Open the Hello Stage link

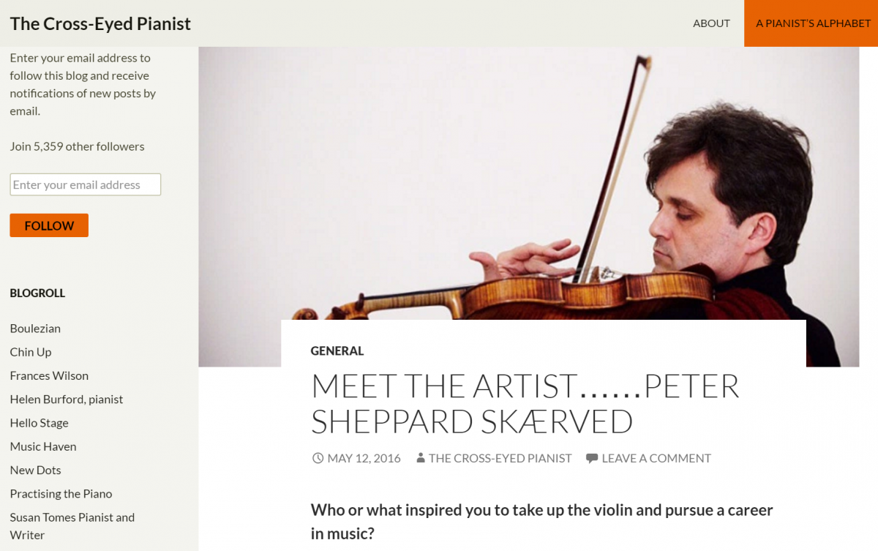tap(39, 423)
